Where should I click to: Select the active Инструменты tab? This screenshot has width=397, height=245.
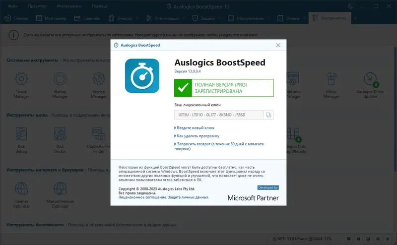coord(330,18)
